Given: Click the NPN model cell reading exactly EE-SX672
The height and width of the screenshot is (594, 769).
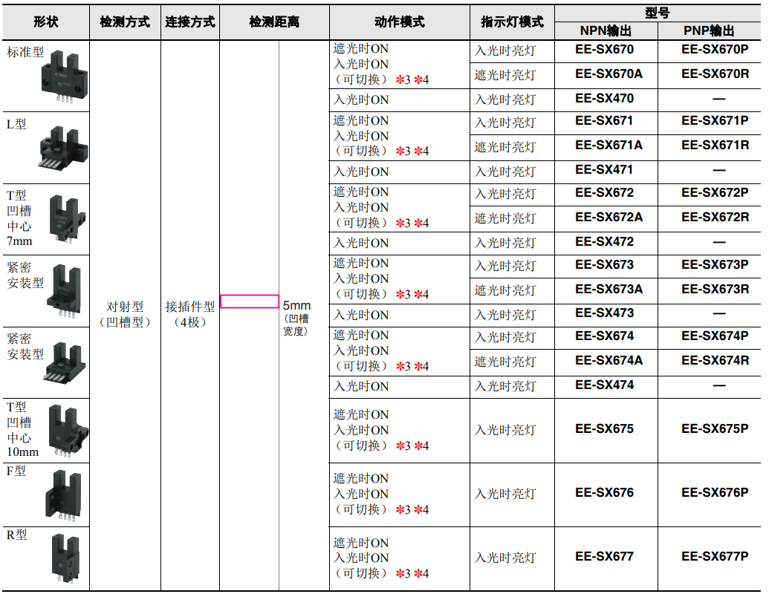Looking at the screenshot, I should [x=604, y=192].
